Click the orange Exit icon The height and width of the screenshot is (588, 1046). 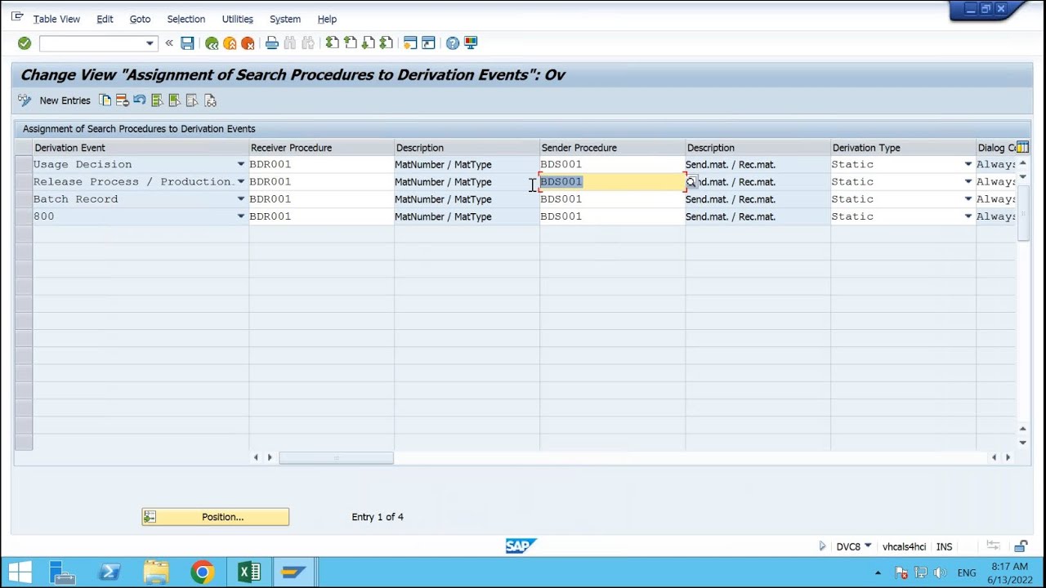(x=230, y=43)
